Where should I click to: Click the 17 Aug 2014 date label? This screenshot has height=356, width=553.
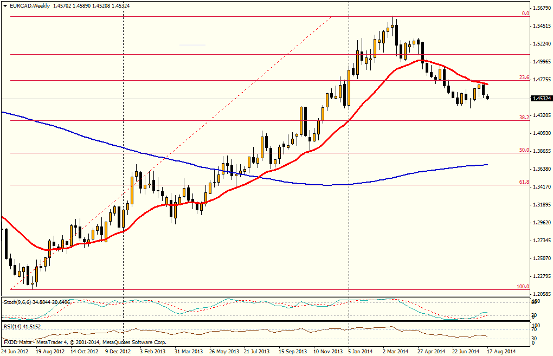tap(501, 351)
